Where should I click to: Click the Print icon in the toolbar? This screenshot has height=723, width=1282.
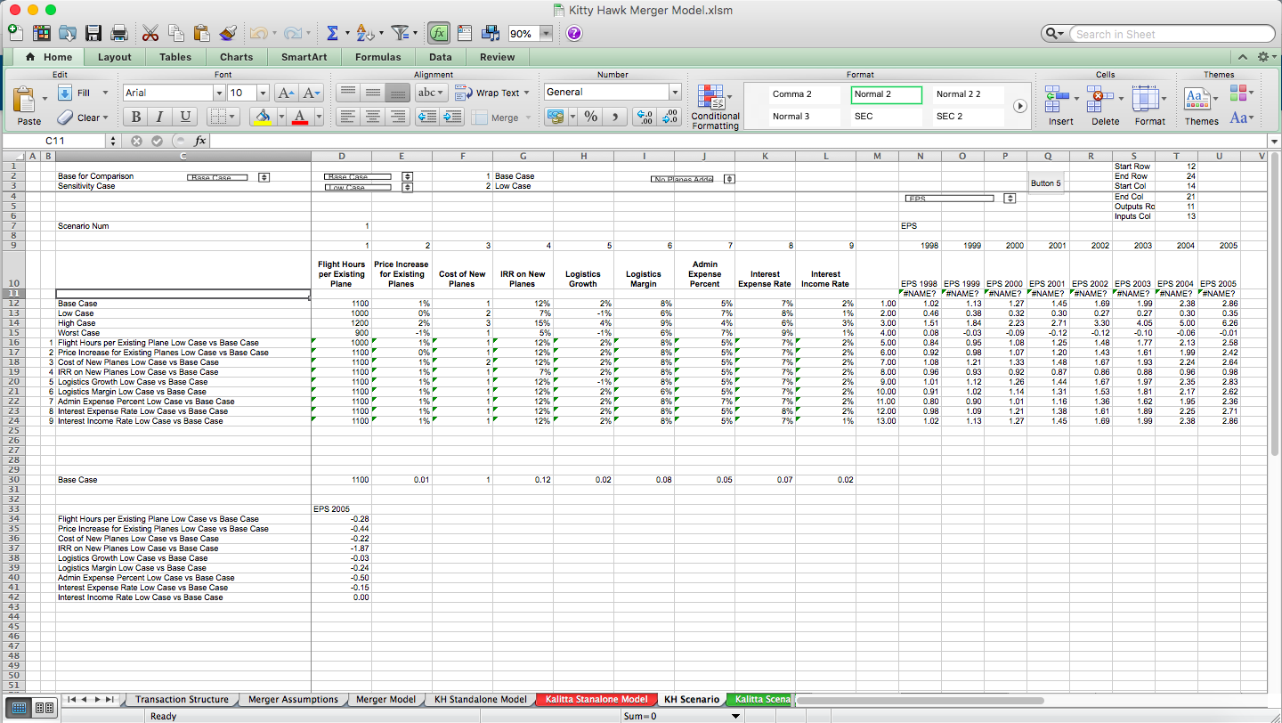tap(118, 33)
